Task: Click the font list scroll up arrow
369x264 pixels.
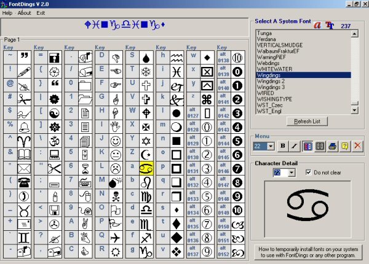Action: 354,34
